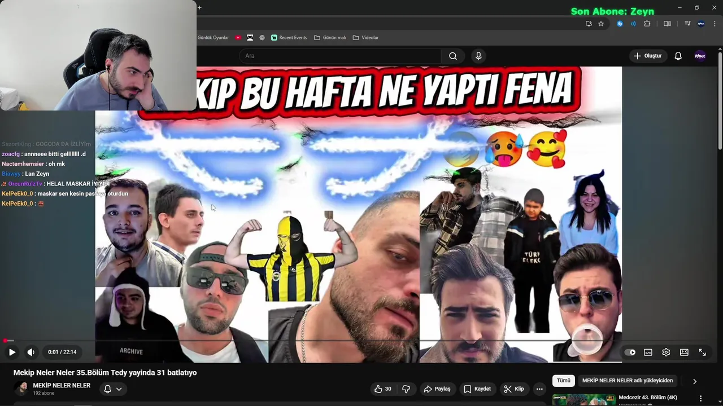Search by voice microphone button
The image size is (723, 406).
click(478, 56)
